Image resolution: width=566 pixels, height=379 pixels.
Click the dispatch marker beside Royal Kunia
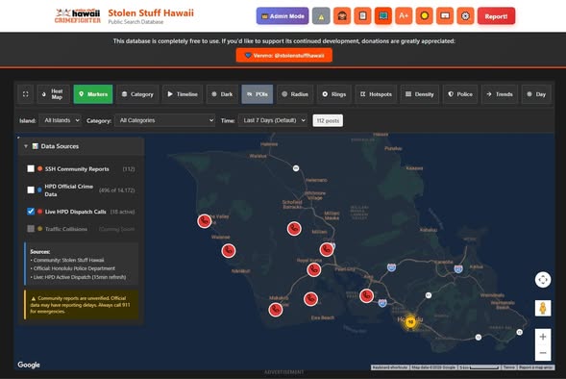(x=313, y=269)
